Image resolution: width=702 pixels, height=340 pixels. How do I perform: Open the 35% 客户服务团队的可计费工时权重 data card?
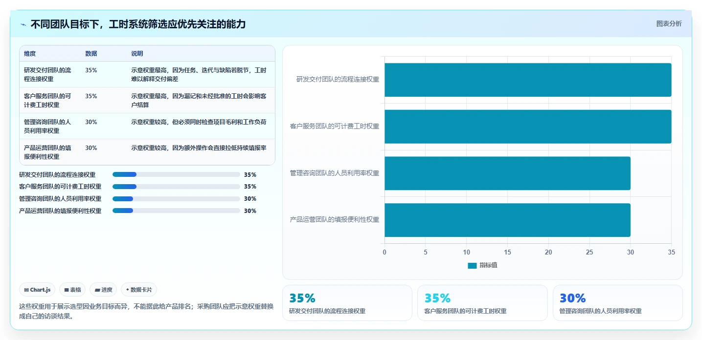[x=482, y=303]
